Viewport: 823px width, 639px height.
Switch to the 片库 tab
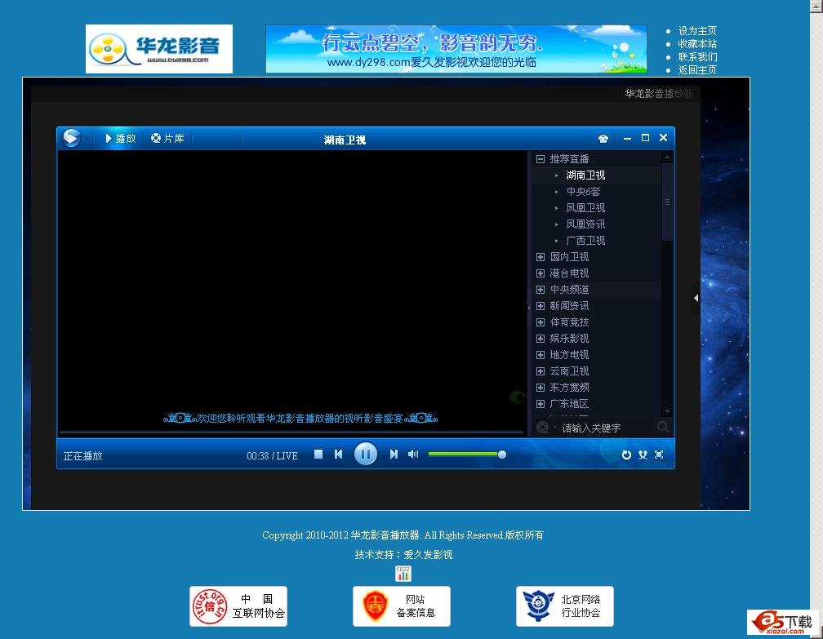(x=167, y=138)
